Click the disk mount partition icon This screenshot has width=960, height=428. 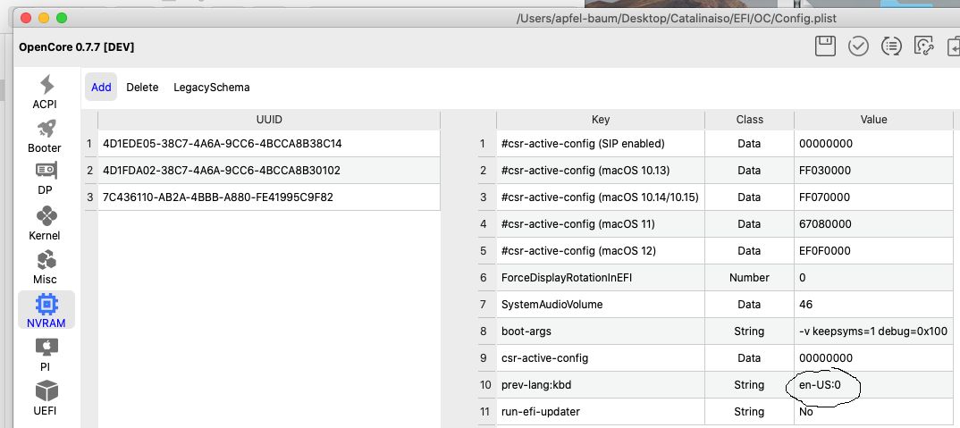click(924, 46)
